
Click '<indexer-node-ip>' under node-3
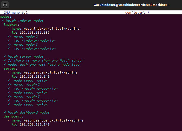tap(39, 49)
